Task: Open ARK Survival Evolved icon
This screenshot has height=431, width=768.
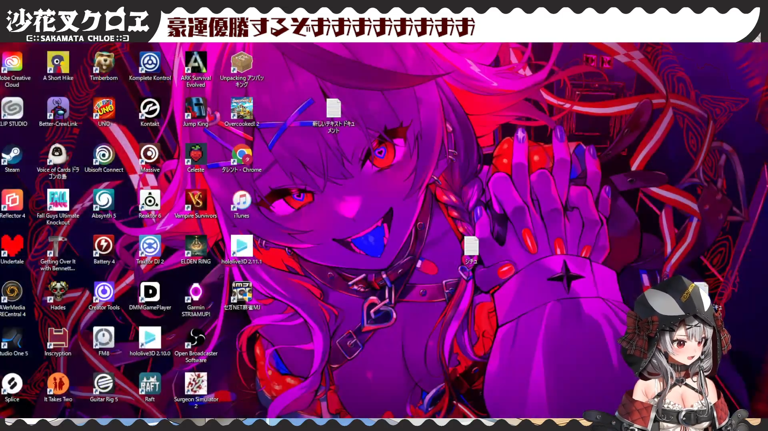Action: (196, 62)
